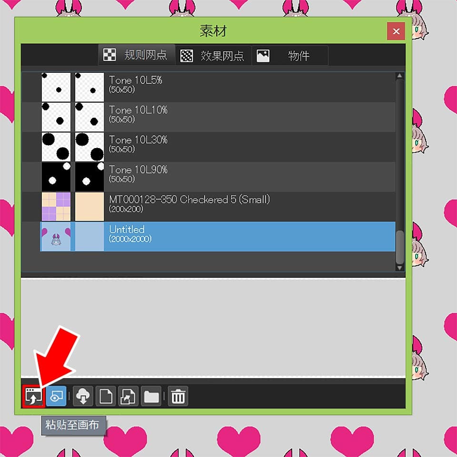Switch to the 效果网点 tab
Screen dimensions: 457x457
[x=214, y=55]
